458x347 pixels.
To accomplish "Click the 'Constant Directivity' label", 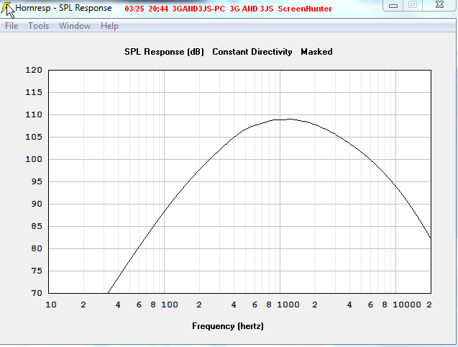I will [x=252, y=52].
